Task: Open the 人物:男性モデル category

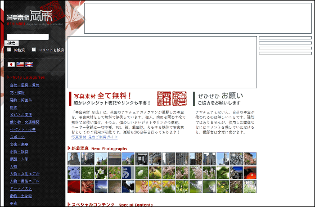Action: coord(25,181)
